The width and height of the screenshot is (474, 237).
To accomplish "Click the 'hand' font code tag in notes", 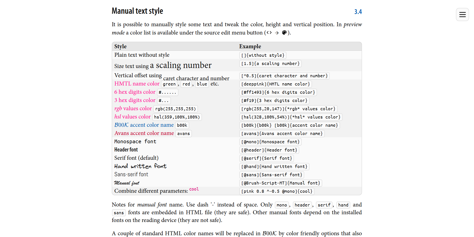I will [343, 205].
